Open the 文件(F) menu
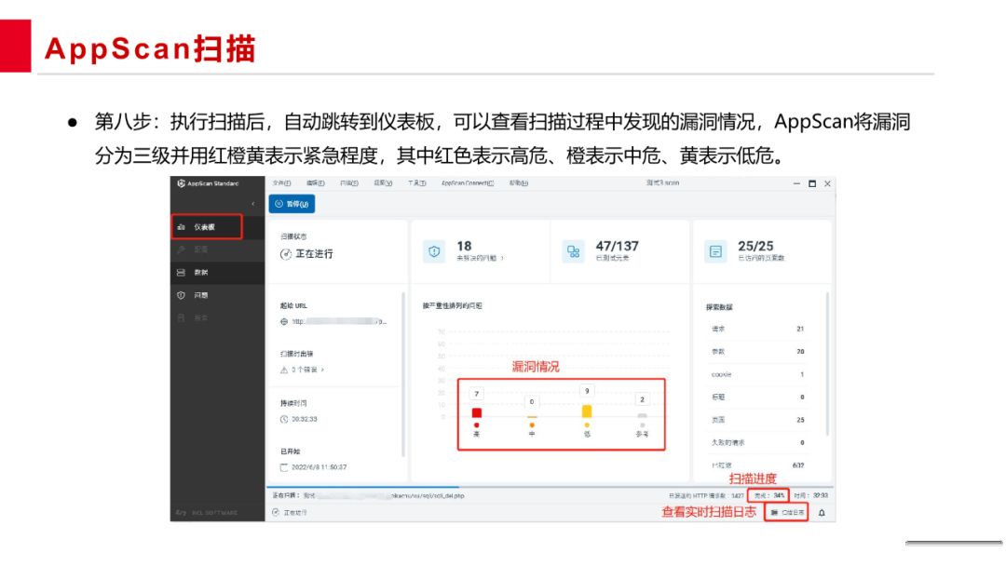Screen dimensions: 1006x566 point(281,183)
